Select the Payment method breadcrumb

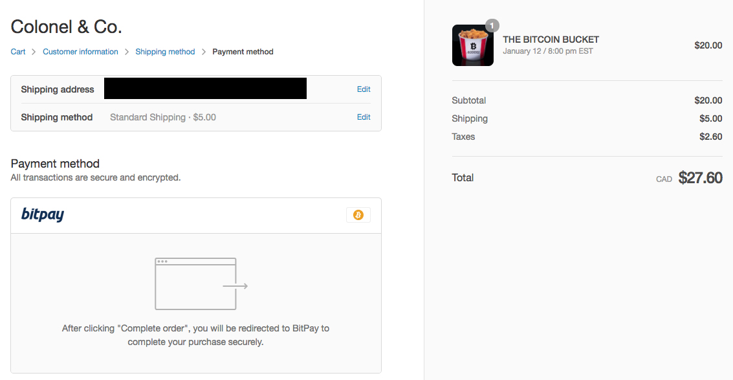point(243,52)
